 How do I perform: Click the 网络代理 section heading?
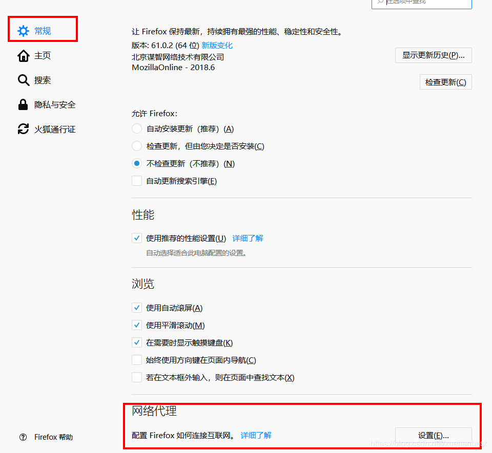point(154,411)
